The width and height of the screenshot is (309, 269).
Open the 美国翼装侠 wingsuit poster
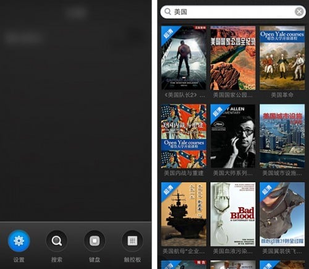(282, 214)
